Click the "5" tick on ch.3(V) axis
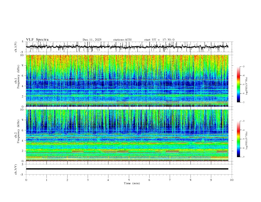This screenshot has height=202, width=261. pos(23,164)
